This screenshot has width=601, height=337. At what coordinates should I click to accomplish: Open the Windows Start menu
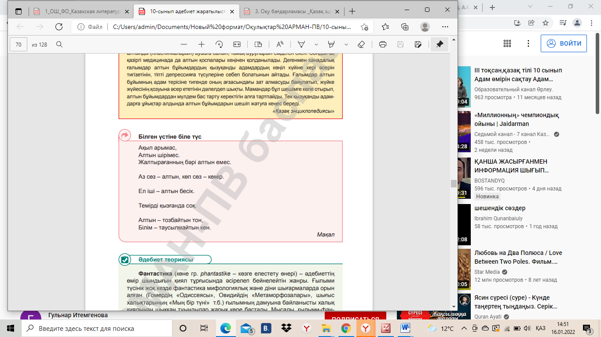coord(11,328)
